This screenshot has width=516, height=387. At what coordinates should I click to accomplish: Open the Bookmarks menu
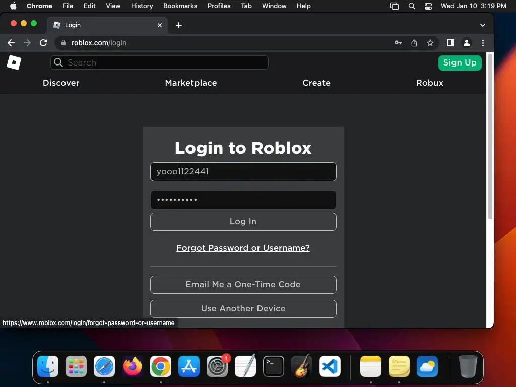pyautogui.click(x=180, y=6)
